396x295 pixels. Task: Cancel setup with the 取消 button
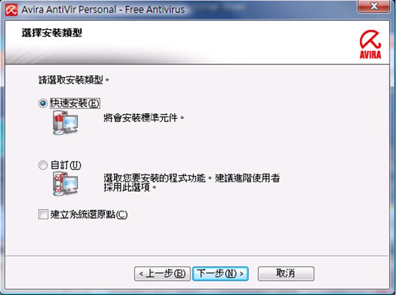tap(286, 274)
